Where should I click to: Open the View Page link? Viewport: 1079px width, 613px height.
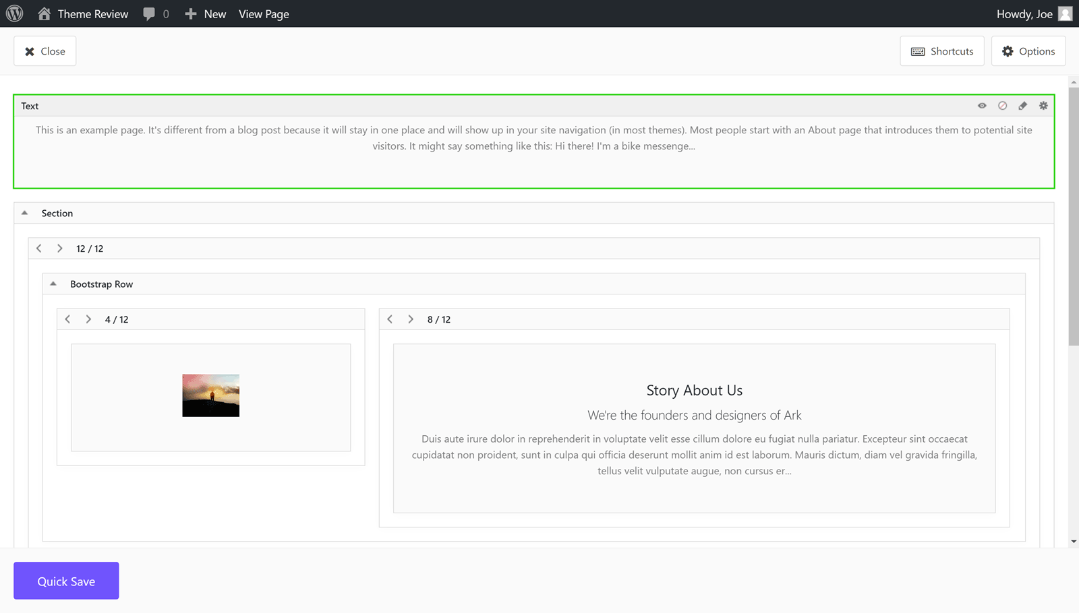coord(264,14)
